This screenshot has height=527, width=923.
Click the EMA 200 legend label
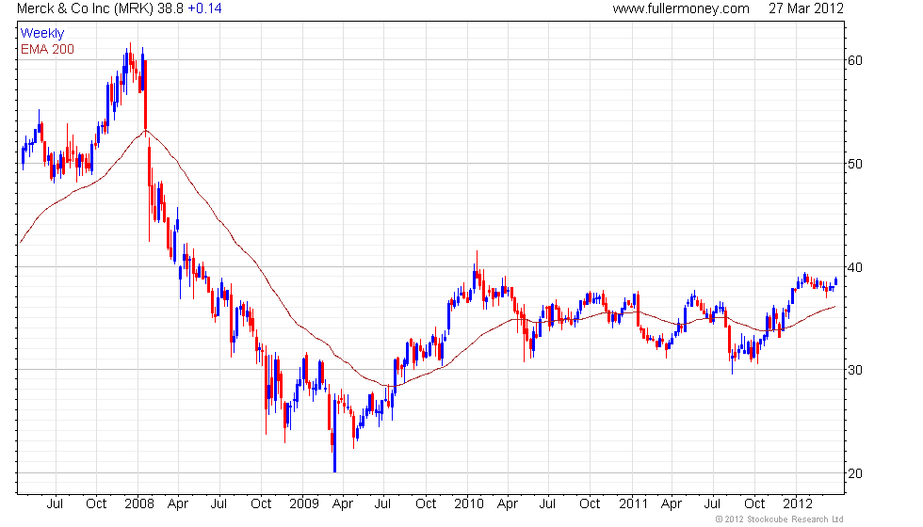point(47,49)
